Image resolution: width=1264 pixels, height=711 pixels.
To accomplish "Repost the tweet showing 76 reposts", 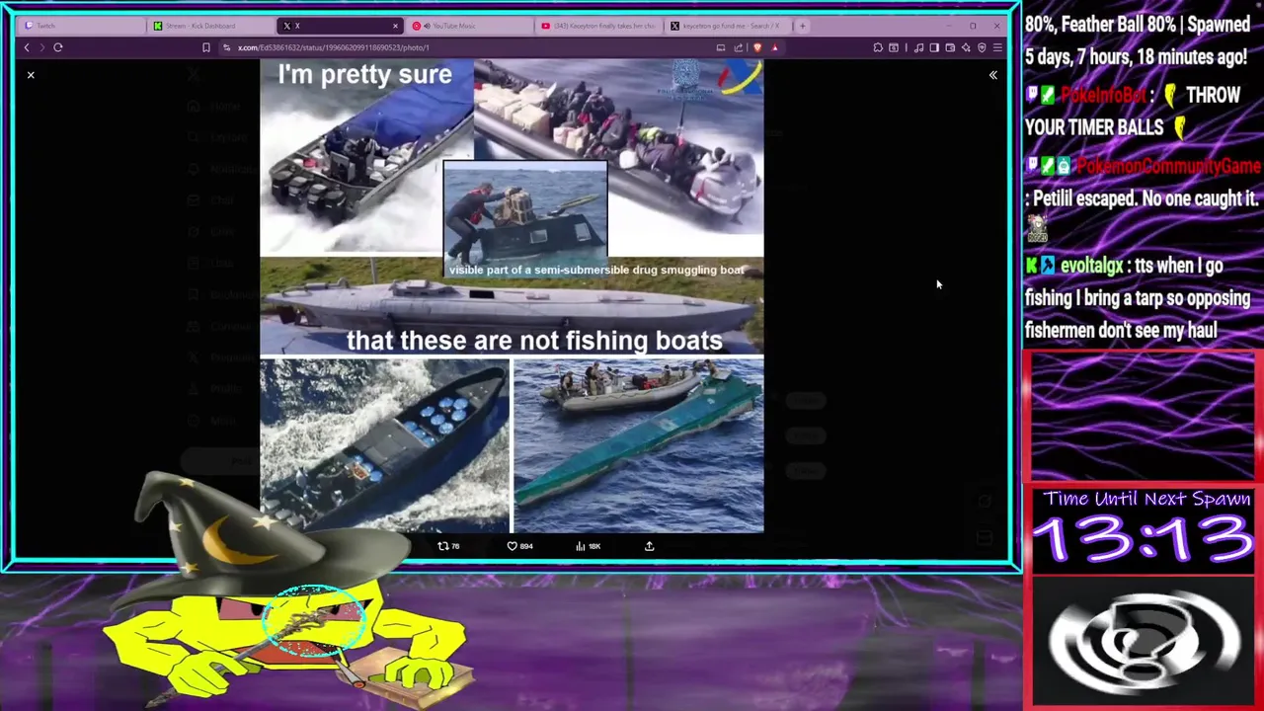I will coord(448,546).
